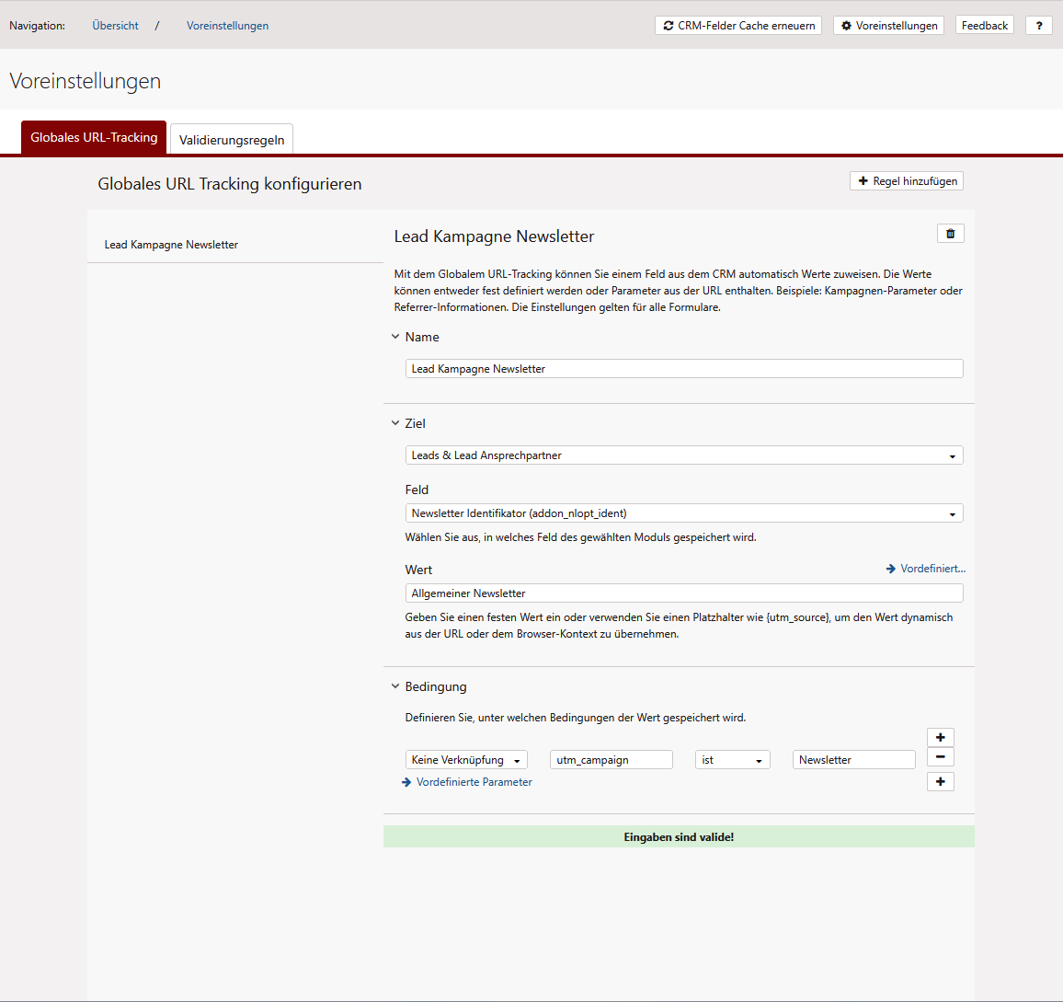Open the Leads & Lead Ansprechpartner dropdown
1063x1002 pixels.
coord(683,455)
